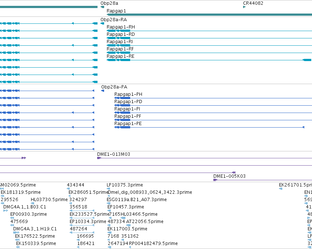Click the Rapgap1-RF transcript label
Screen dimensions: 312x249
[120, 49]
